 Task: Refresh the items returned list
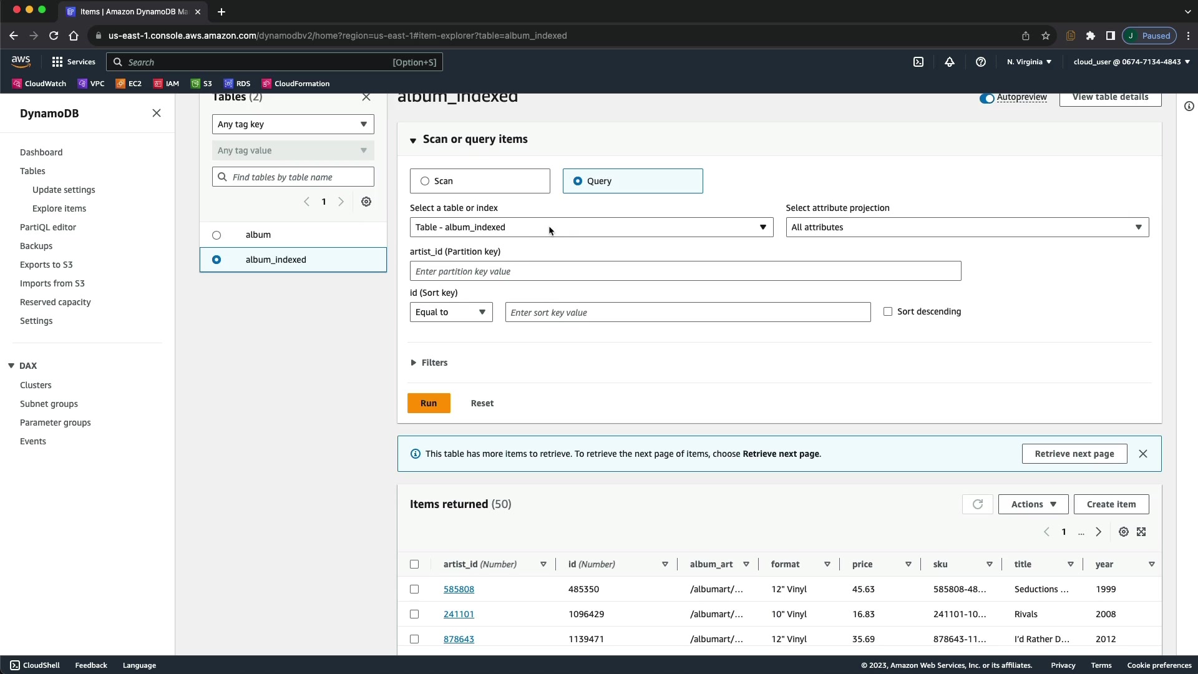[977, 504]
